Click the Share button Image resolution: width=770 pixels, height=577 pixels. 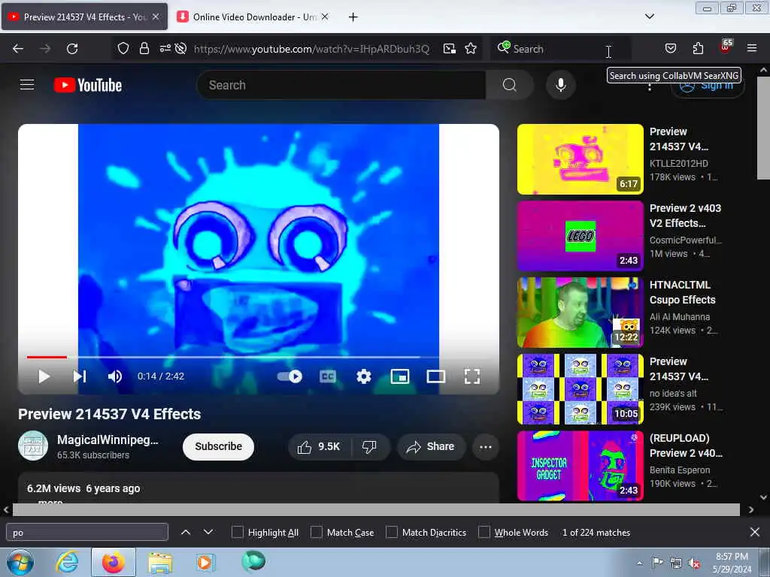[431, 446]
